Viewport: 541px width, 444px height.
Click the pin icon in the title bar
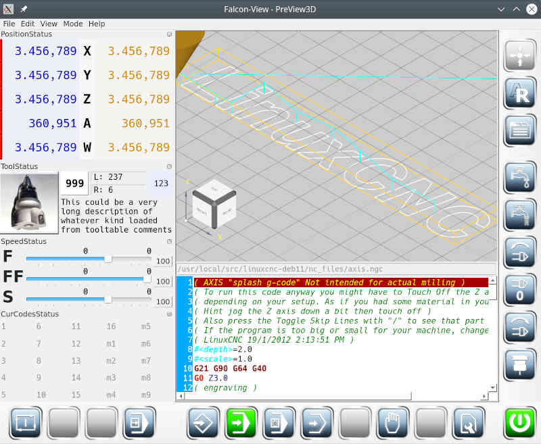[24, 9]
